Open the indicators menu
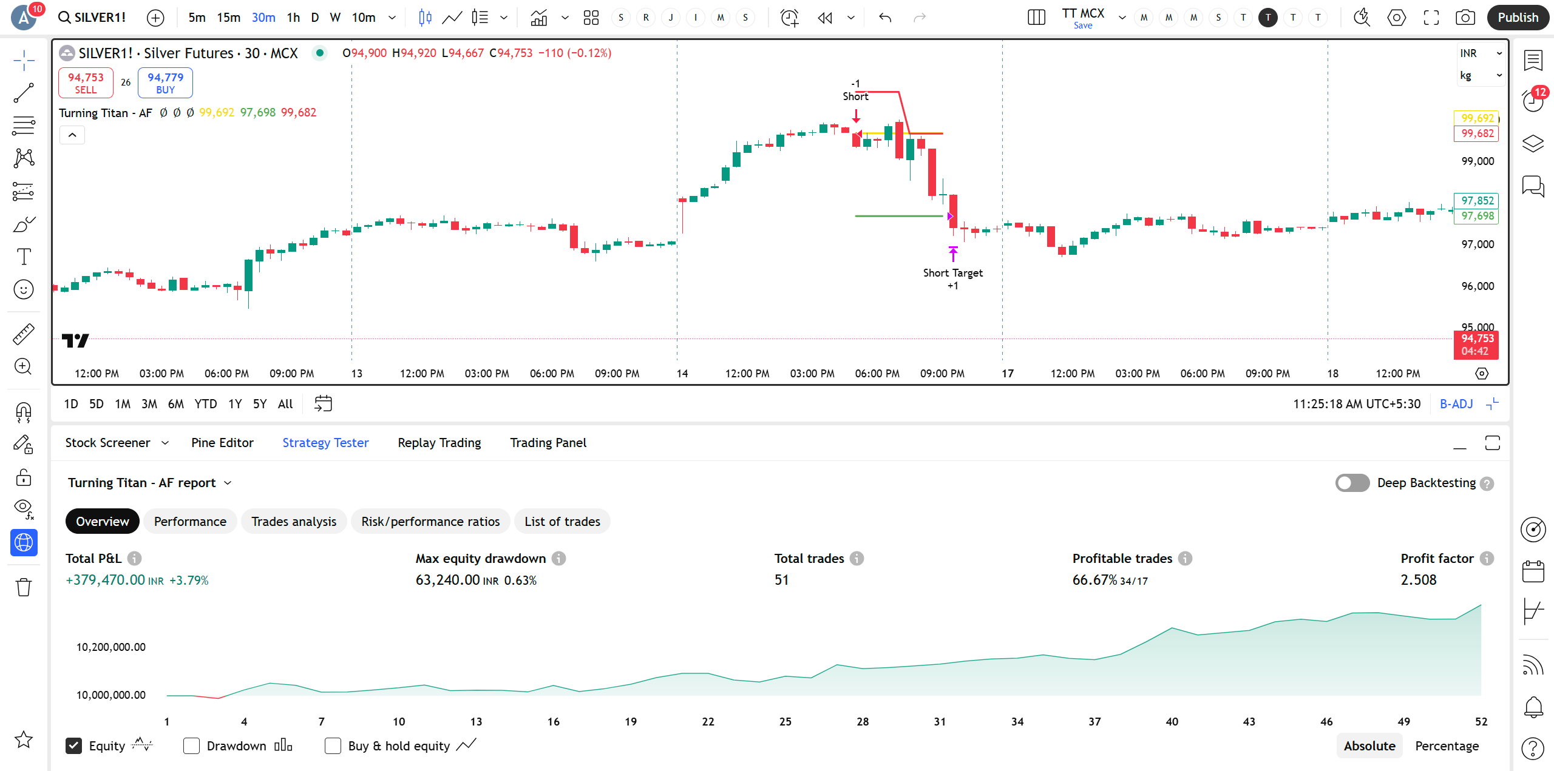The width and height of the screenshot is (1554, 771). (538, 18)
